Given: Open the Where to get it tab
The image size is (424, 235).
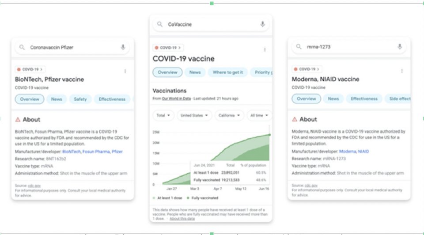Looking at the screenshot, I should [228, 72].
